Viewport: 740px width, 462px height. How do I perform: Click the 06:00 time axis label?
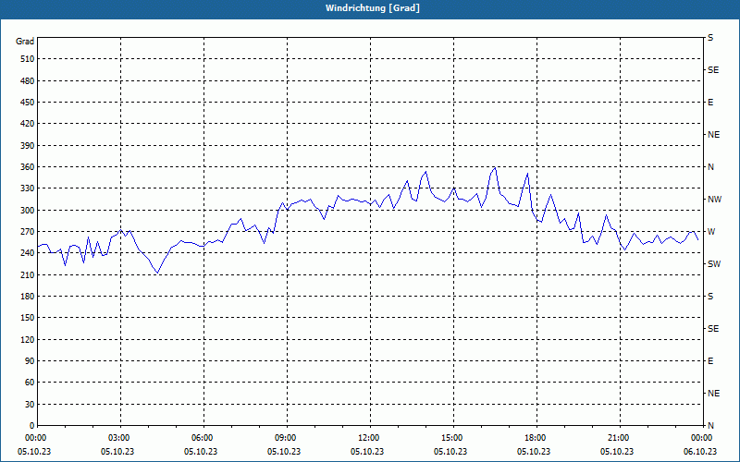(203, 438)
